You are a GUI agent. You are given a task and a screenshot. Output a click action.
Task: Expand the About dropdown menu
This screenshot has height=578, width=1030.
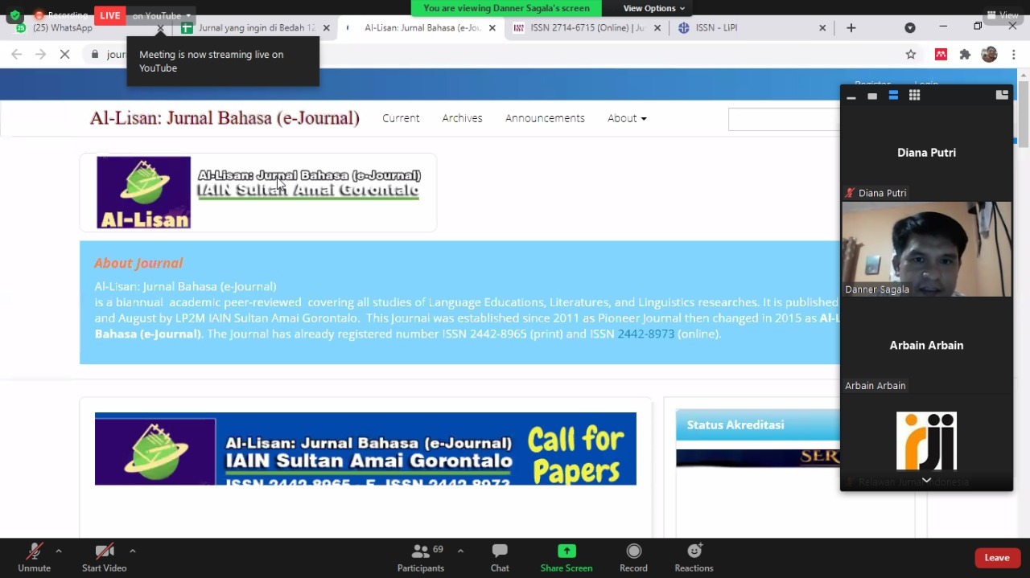627,118
